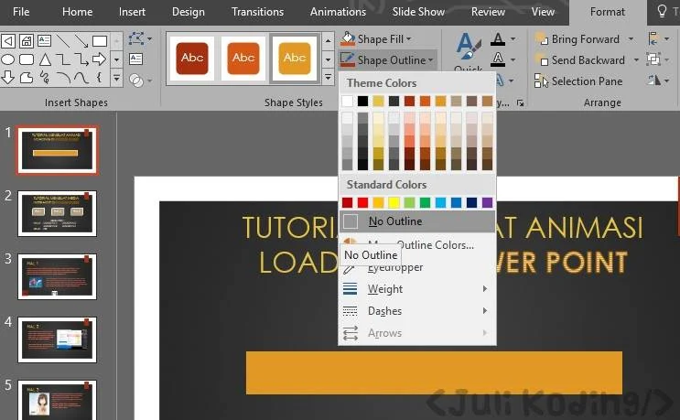Click the Tell Me lightbulb icon

pyautogui.click(x=662, y=11)
